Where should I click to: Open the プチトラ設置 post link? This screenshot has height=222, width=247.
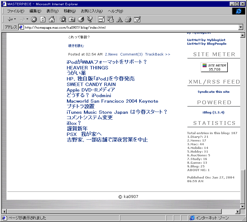[81, 106]
